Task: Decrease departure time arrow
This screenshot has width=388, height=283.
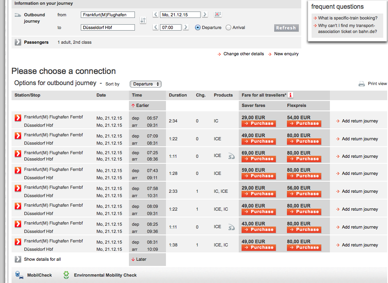Action: point(155,27)
